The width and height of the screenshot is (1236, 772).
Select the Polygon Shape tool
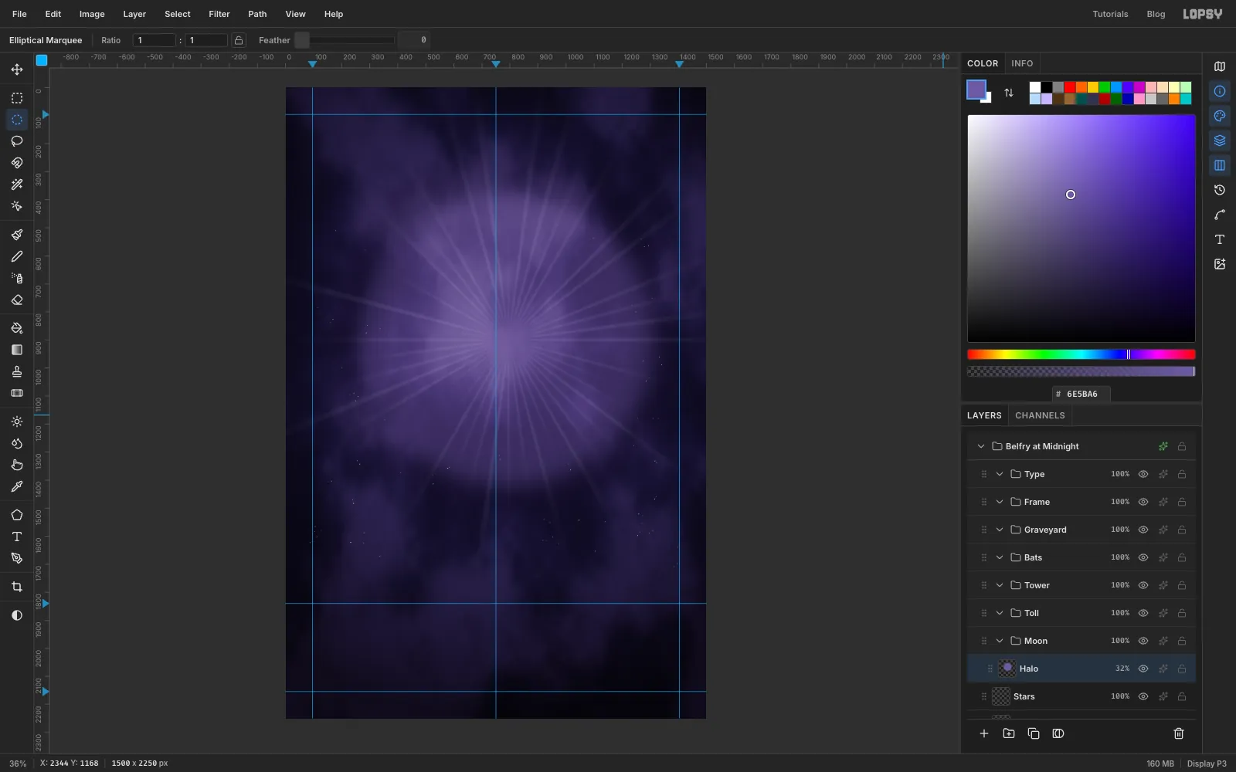(x=17, y=515)
